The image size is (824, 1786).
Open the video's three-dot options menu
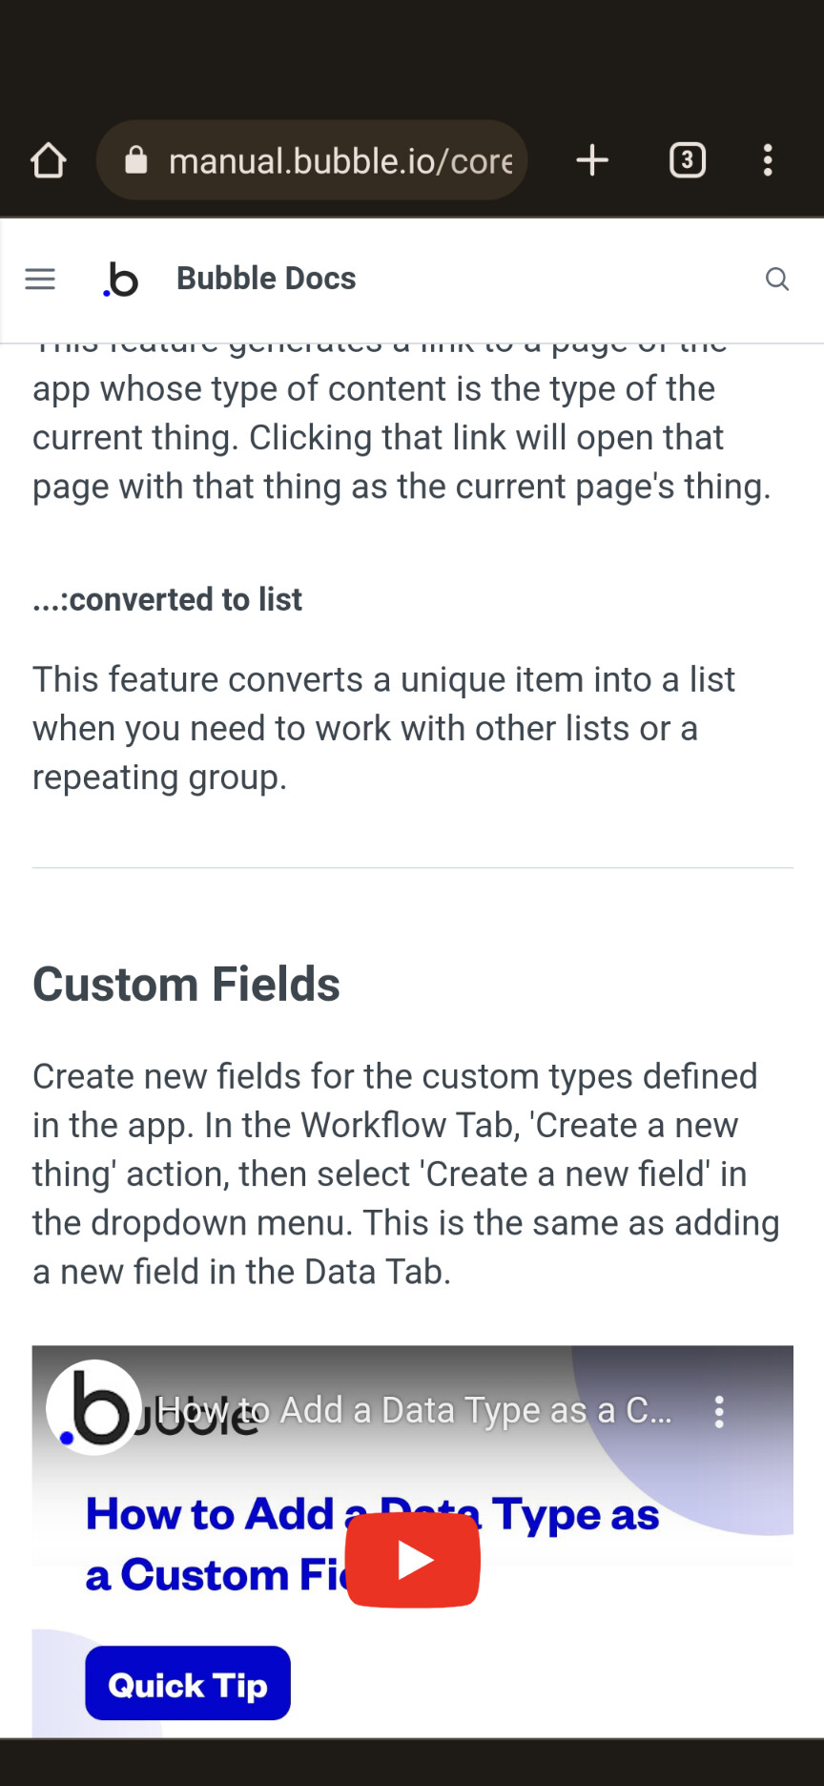[719, 1411]
